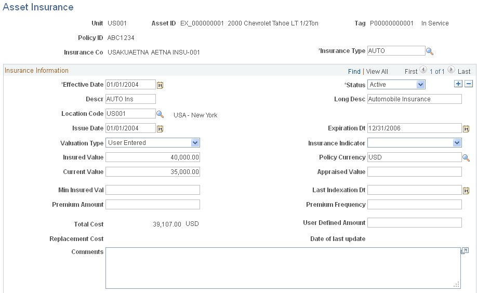Viewport: 477px width, 293px height.
Task: Click the Last navigation link
Action: (464, 72)
